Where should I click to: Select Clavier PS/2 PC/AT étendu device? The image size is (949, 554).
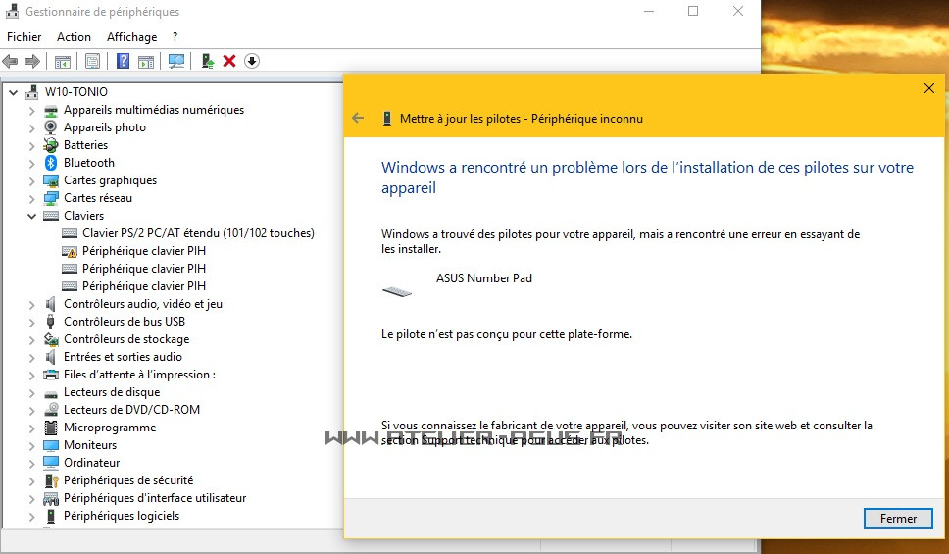[x=197, y=233]
